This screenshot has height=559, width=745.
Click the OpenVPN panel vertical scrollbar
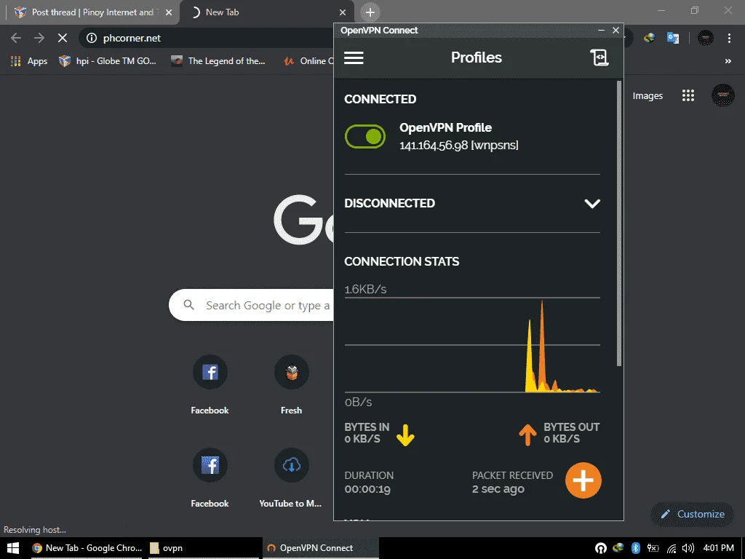click(x=618, y=223)
